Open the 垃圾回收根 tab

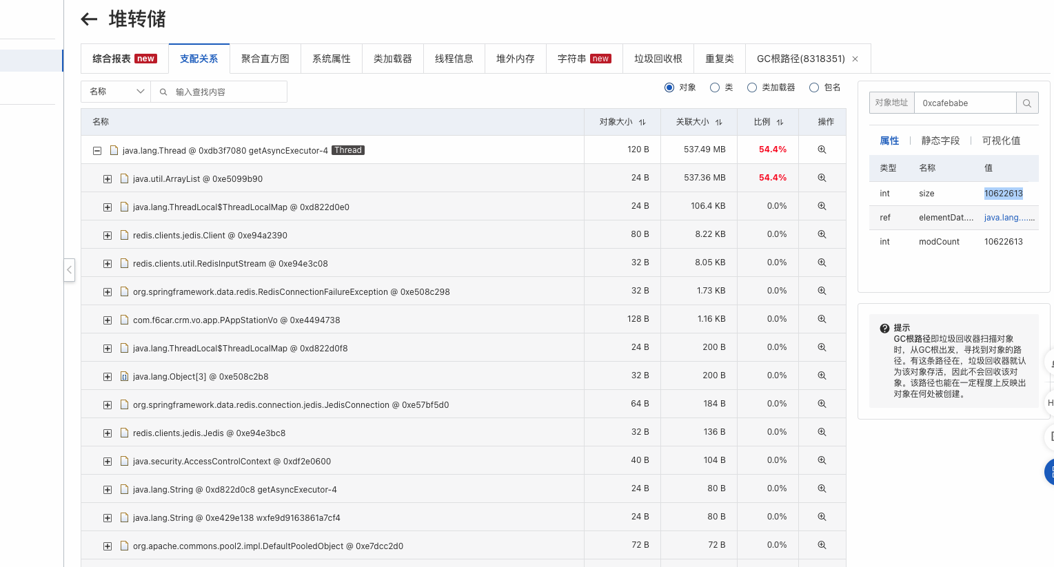(658, 59)
